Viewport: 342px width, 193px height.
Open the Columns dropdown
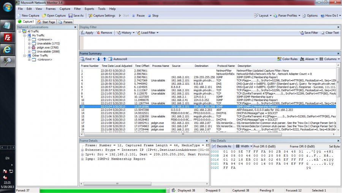(x=329, y=59)
